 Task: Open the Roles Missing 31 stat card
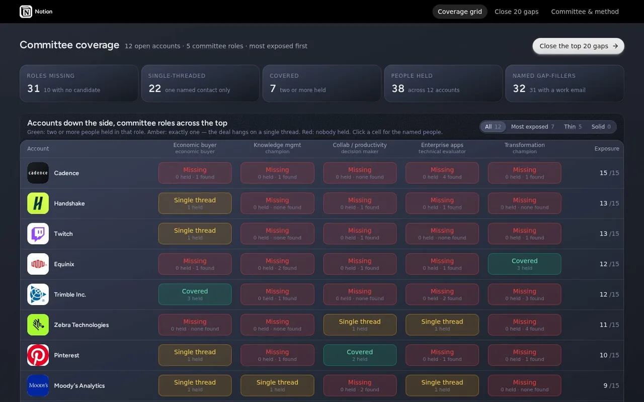(79, 83)
